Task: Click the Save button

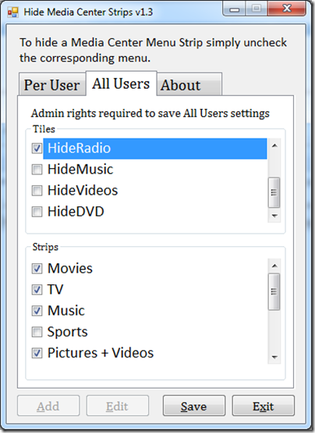Action: click(194, 406)
